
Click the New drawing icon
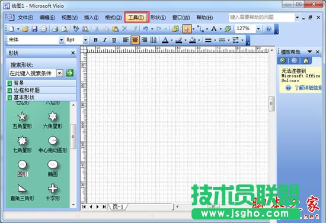(12, 29)
